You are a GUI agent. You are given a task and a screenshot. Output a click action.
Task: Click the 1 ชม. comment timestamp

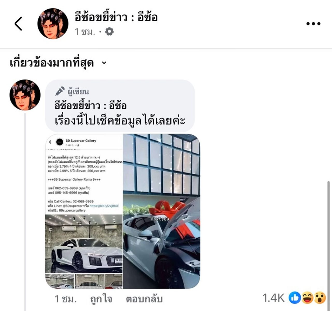(x=66, y=299)
